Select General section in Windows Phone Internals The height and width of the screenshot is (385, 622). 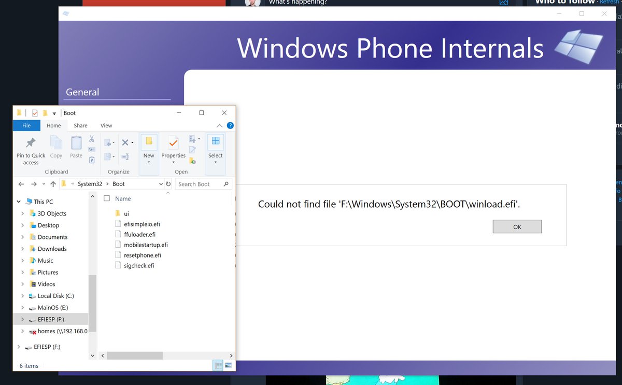[82, 92]
